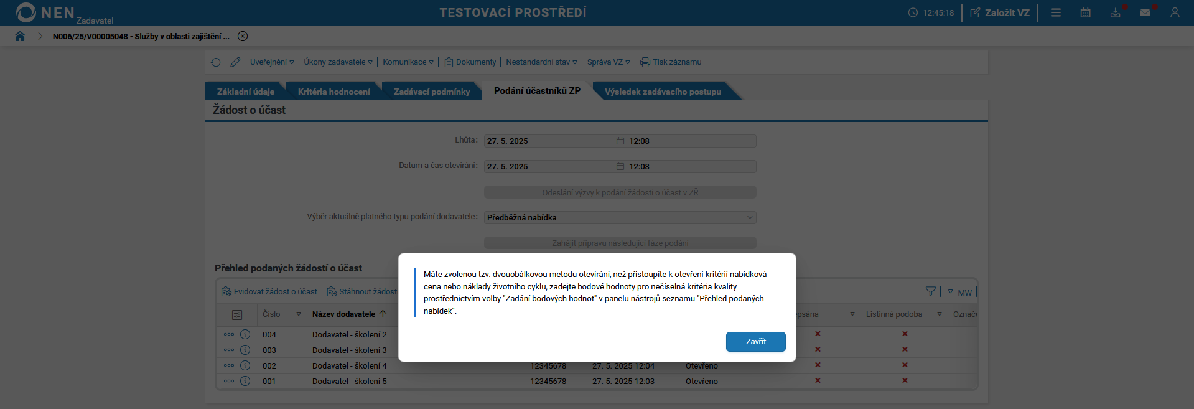
Task: Close the N006/25/V00005048 breadcrumb tab
Action: 243,36
